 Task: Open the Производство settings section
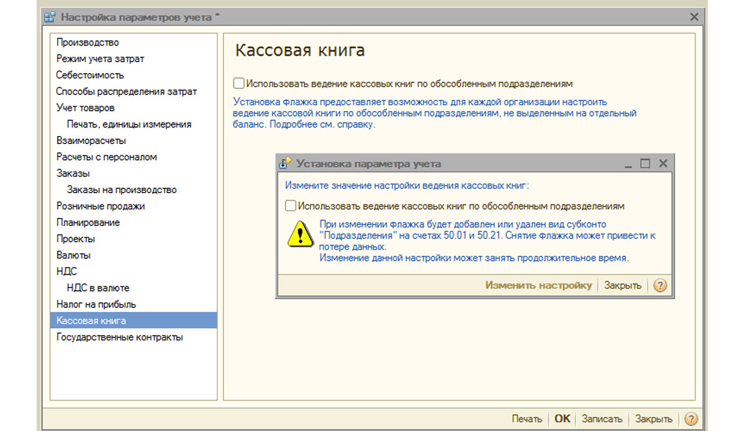point(88,42)
